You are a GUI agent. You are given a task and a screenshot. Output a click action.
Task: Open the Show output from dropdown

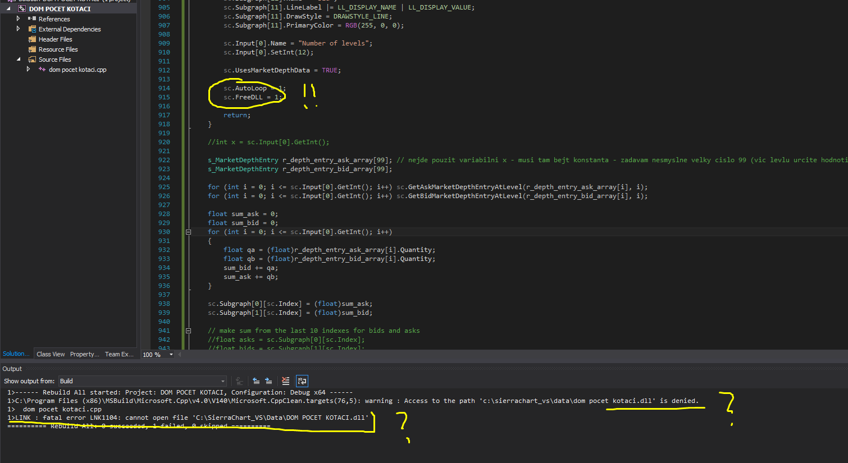click(x=143, y=381)
